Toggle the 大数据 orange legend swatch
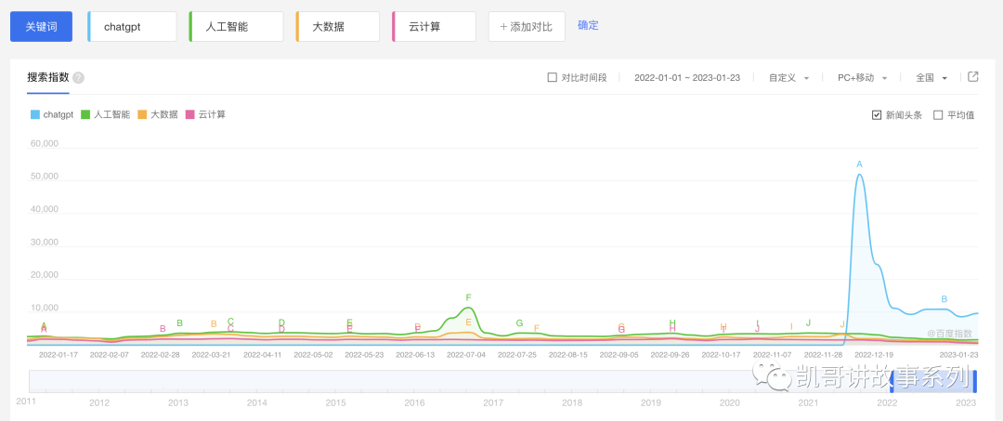The width and height of the screenshot is (1003, 421). (x=143, y=114)
